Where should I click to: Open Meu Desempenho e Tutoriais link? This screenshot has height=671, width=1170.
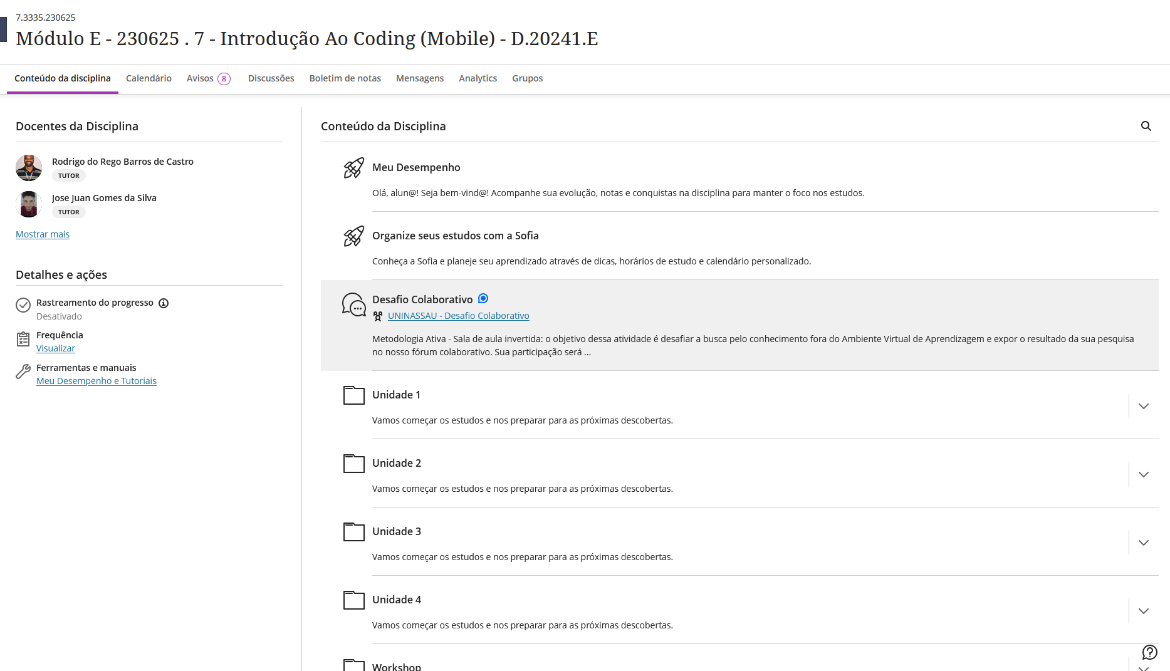[97, 381]
